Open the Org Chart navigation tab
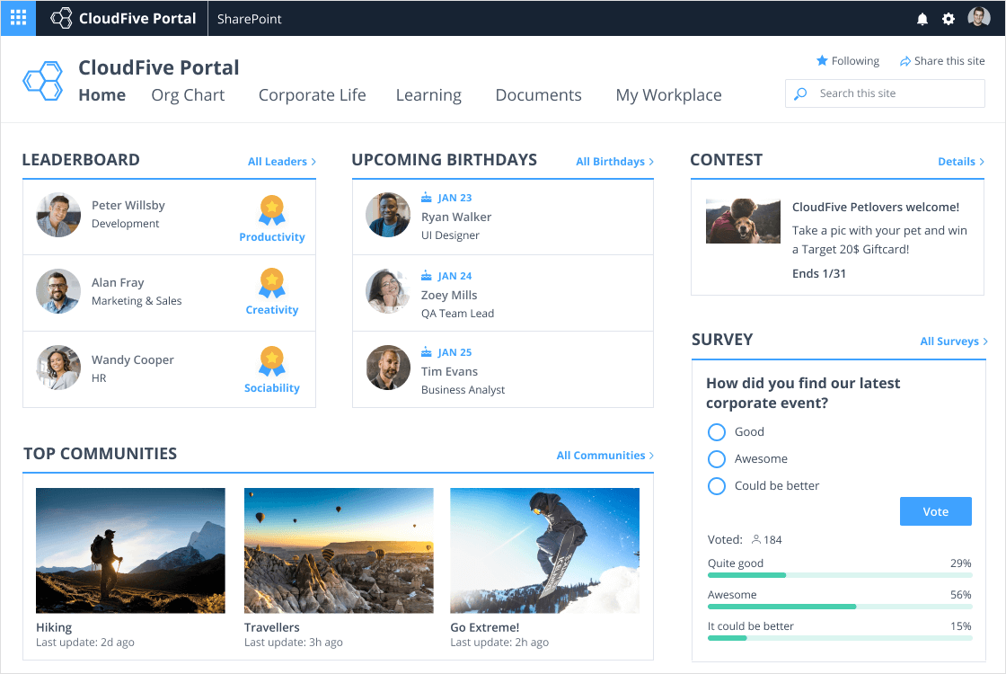This screenshot has width=1006, height=674. tap(188, 95)
